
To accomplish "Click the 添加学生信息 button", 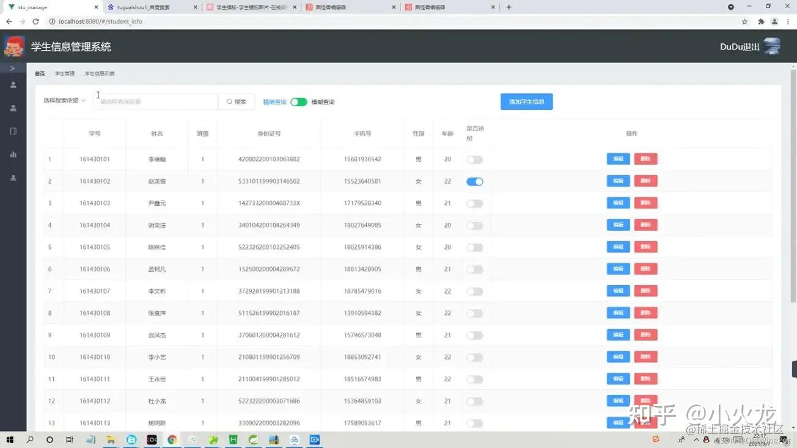I will [526, 101].
